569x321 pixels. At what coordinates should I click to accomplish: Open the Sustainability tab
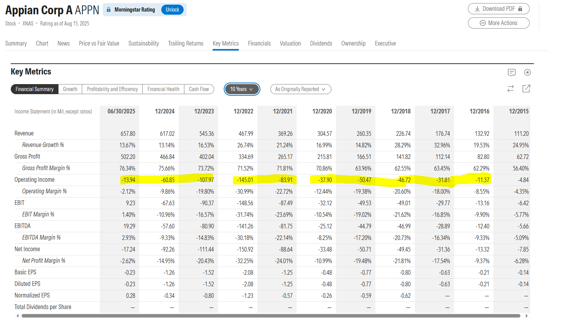(x=144, y=43)
